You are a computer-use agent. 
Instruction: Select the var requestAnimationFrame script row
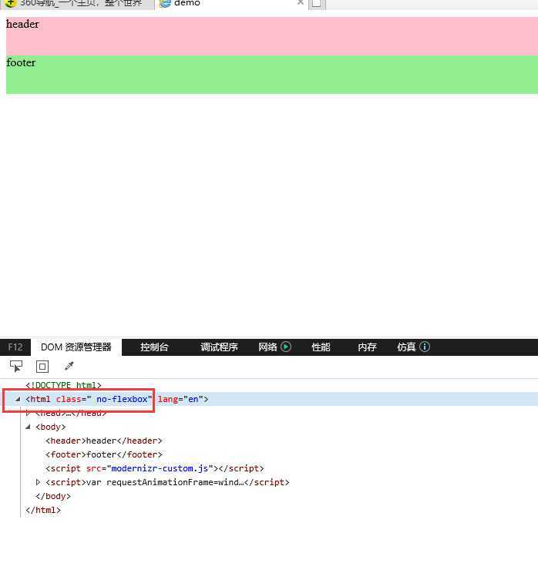click(167, 482)
